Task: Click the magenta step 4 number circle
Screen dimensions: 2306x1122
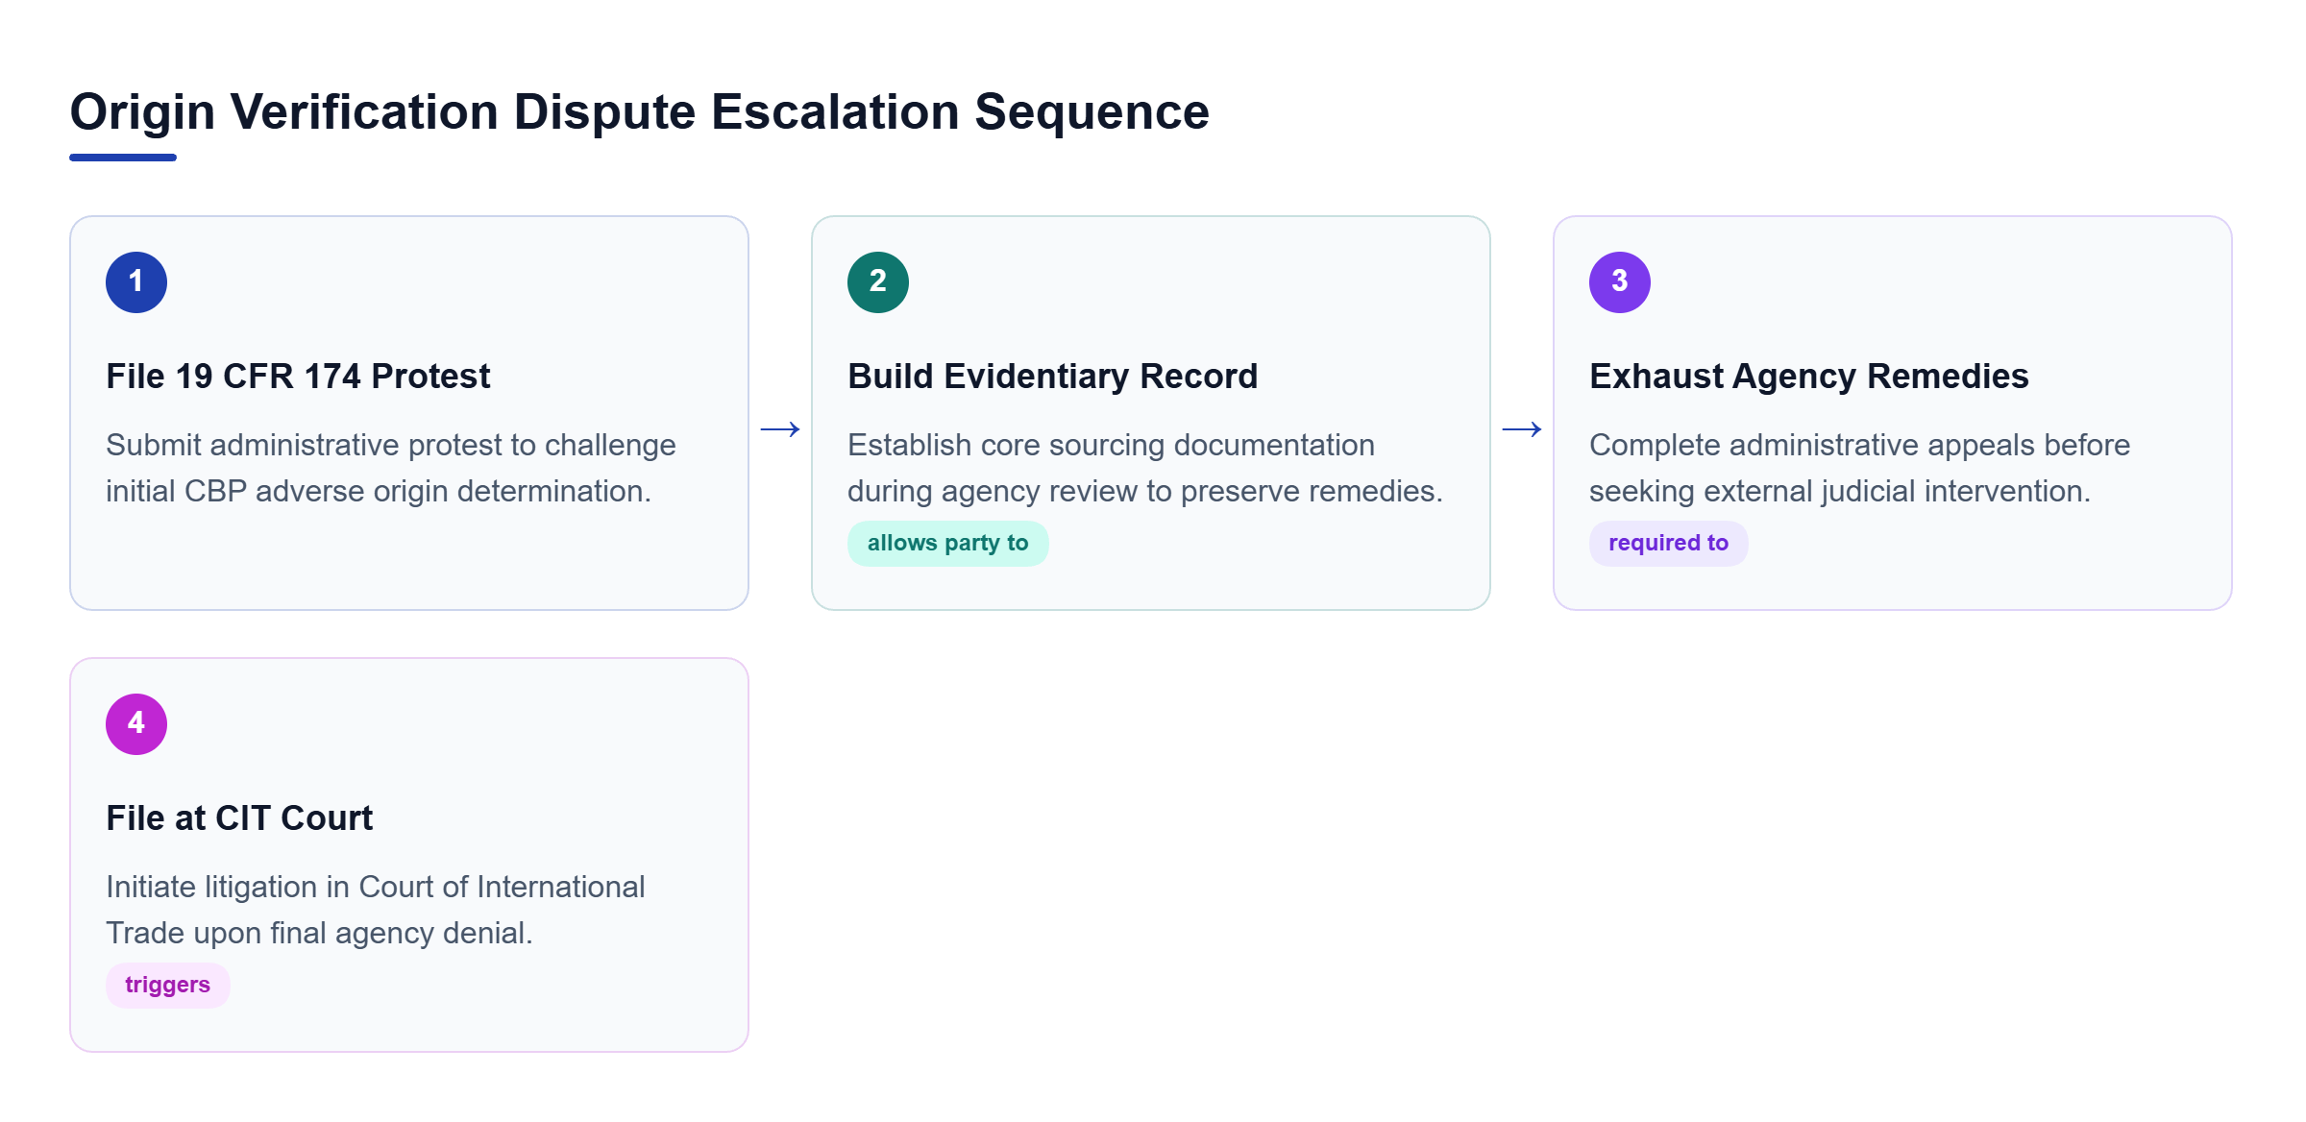Action: click(x=136, y=724)
